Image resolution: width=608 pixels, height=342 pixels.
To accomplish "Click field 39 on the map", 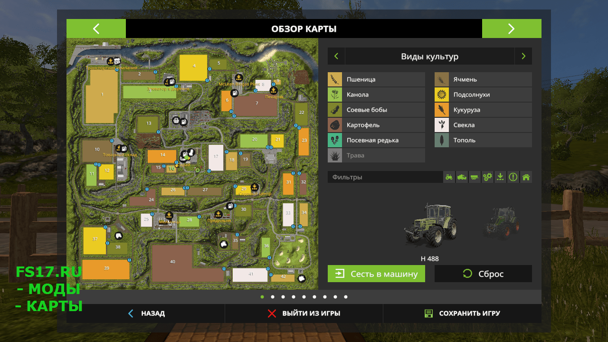I will [x=106, y=269].
